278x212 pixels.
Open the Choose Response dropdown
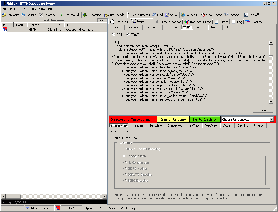coord(272,119)
